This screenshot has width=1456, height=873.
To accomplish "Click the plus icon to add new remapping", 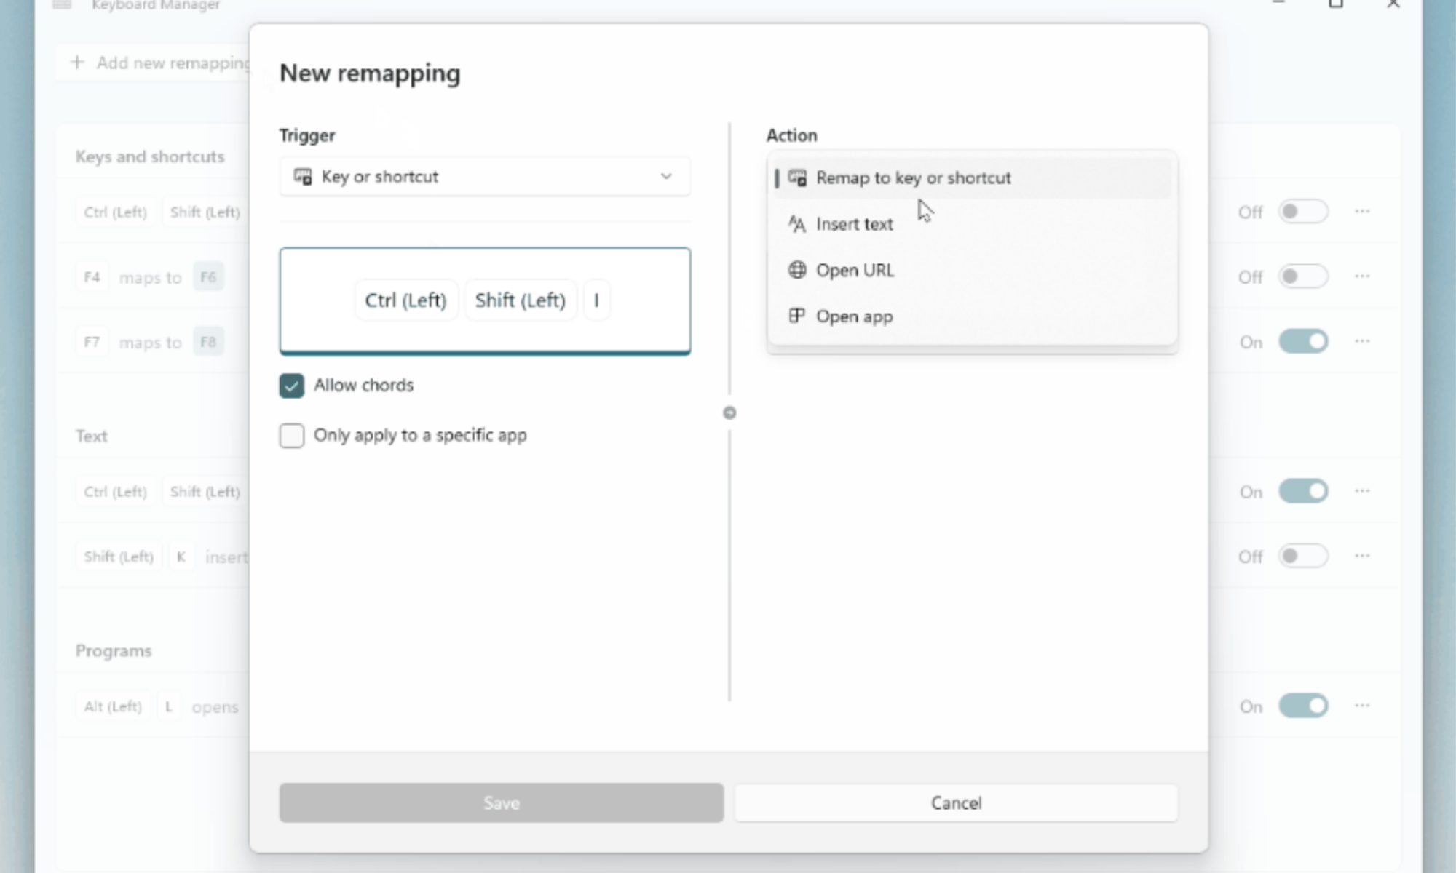I will (76, 63).
